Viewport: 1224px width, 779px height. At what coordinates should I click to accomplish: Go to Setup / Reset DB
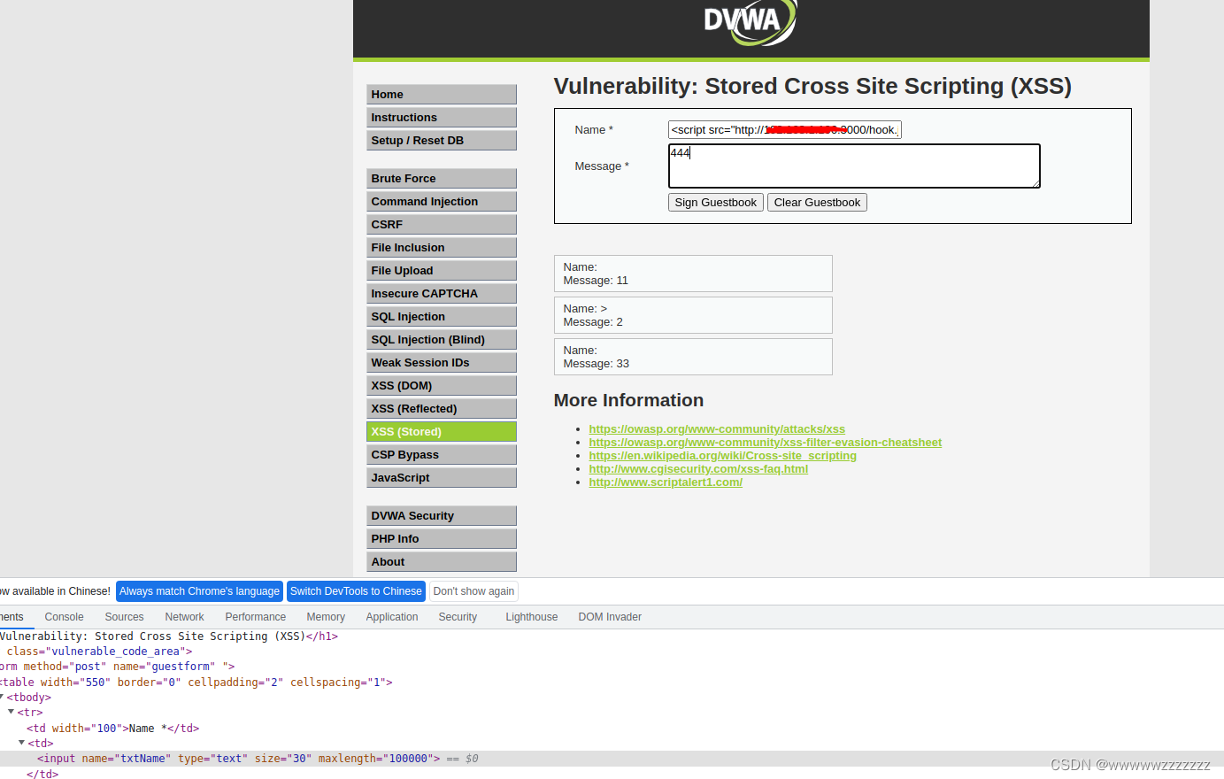point(442,141)
